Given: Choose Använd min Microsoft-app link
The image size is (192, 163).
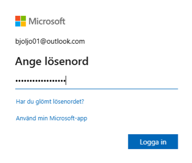Looking at the screenshot, I should (51, 118).
